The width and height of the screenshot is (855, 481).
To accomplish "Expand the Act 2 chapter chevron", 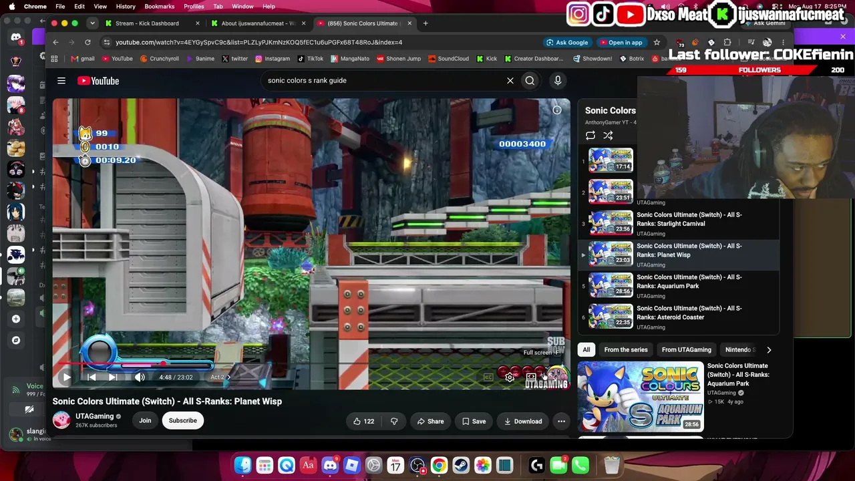I will 228,377.
